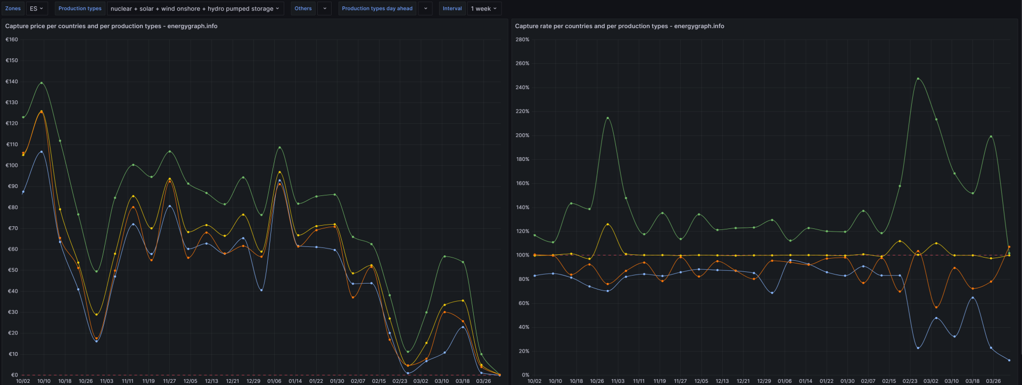Change the interval from 1 week
The width and height of the screenshot is (1022, 385).
pyautogui.click(x=483, y=8)
